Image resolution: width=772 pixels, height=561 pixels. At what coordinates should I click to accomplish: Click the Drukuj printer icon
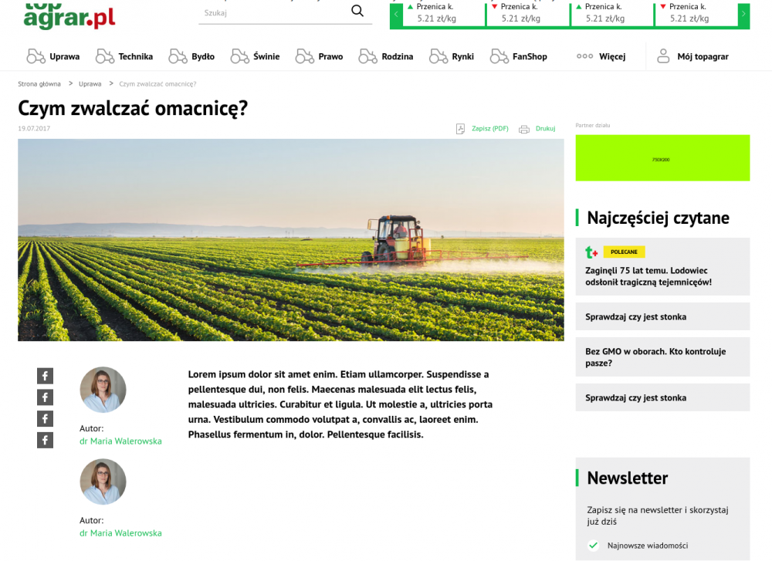[524, 129]
